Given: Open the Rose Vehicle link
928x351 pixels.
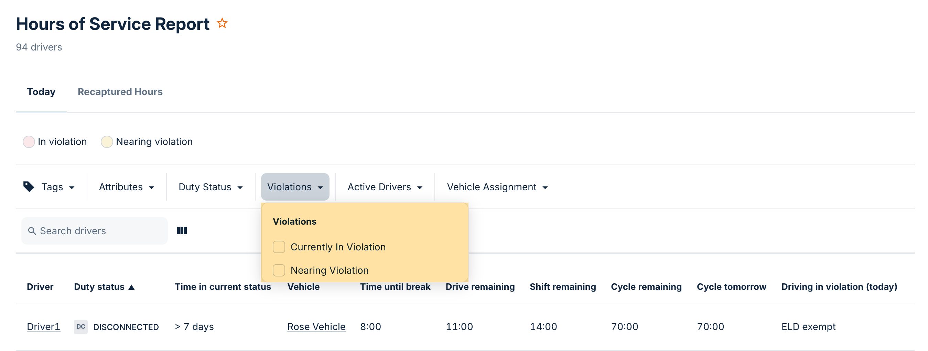Looking at the screenshot, I should click(316, 327).
